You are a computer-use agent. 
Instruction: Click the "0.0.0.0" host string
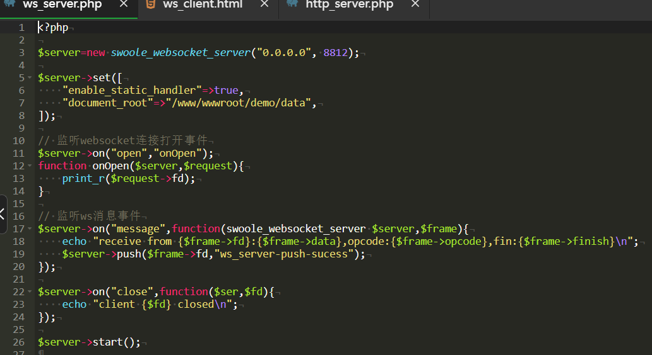[284, 53]
